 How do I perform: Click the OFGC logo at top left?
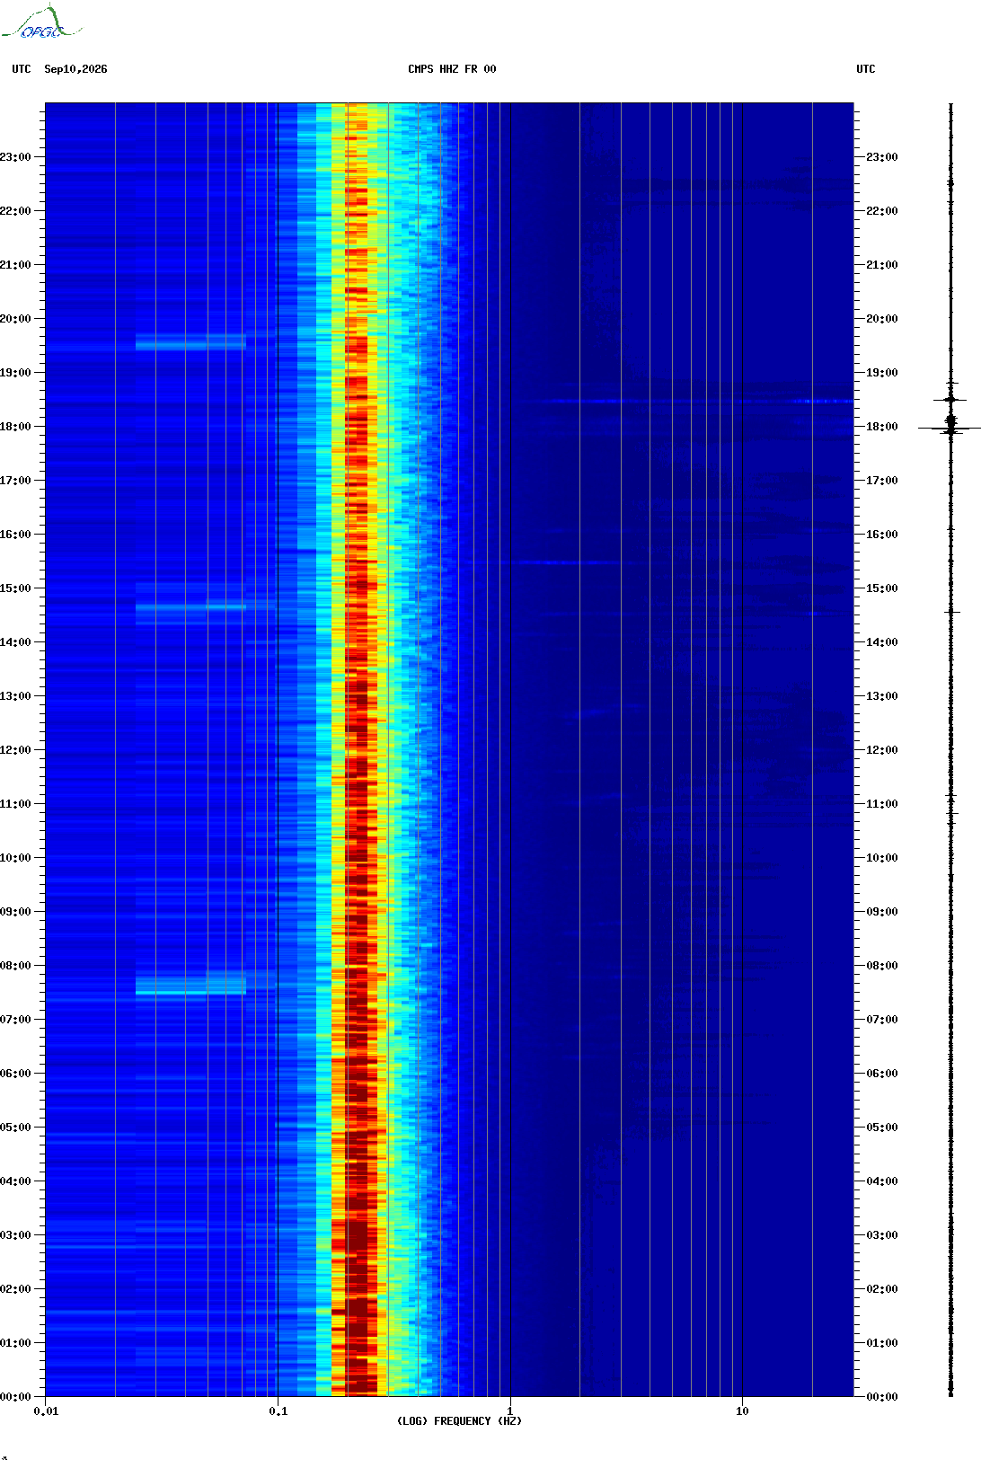click(41, 22)
